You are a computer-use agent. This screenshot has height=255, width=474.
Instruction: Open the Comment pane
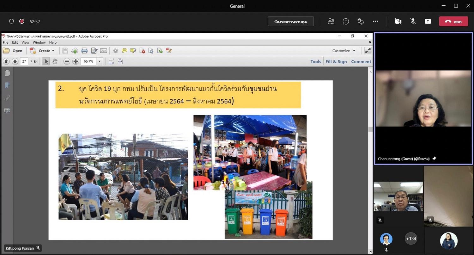pos(361,62)
